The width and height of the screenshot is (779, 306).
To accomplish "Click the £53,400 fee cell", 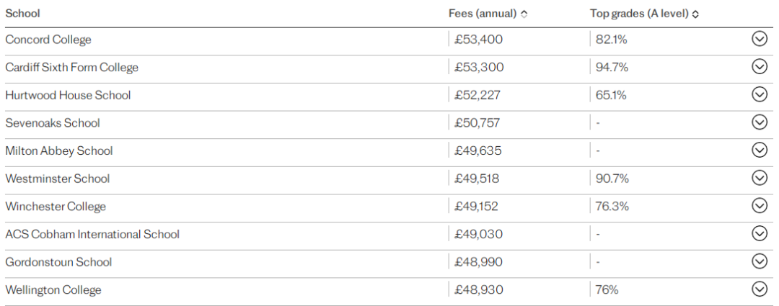I will pos(478,39).
